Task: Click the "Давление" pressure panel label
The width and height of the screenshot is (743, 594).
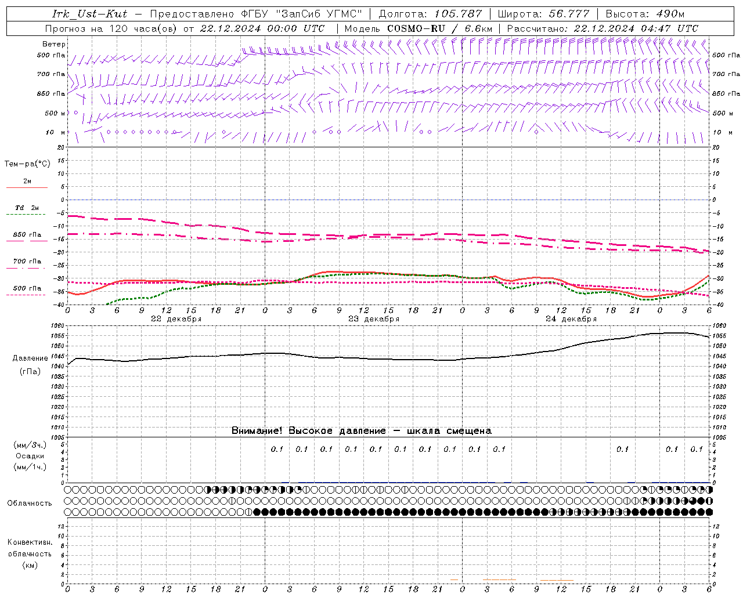Action: click(x=30, y=358)
